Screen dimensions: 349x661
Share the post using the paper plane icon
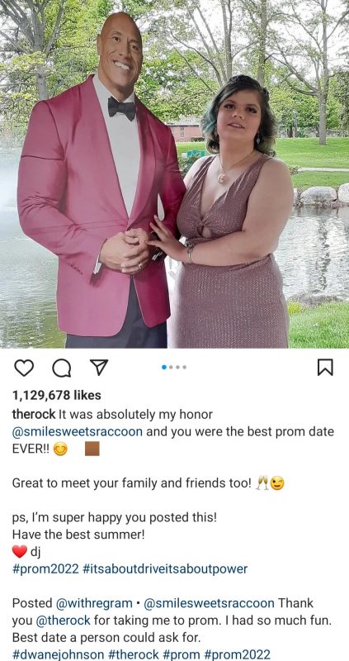(x=99, y=367)
